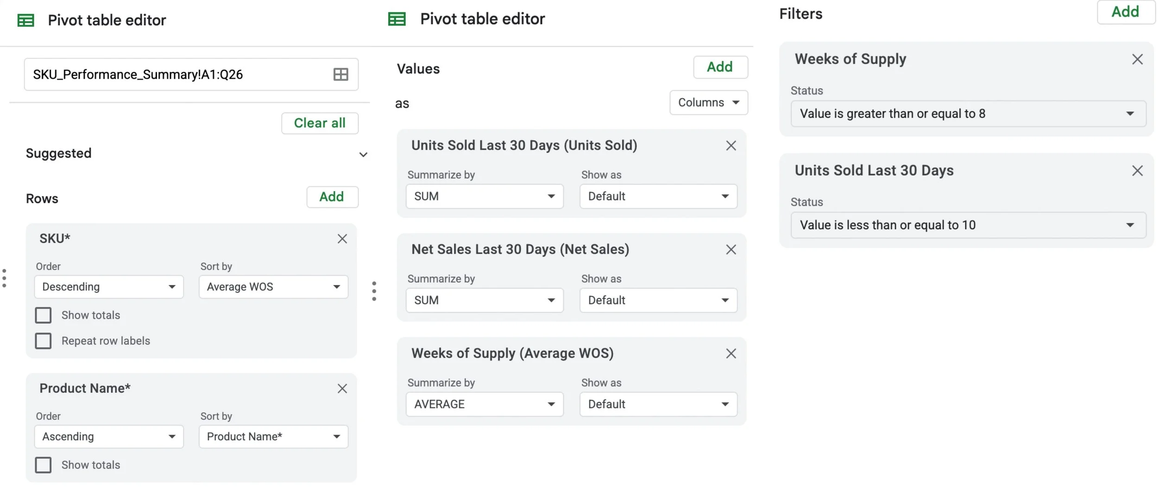Add a new Filters field
Image resolution: width=1158 pixels, height=488 pixels.
pos(1125,12)
